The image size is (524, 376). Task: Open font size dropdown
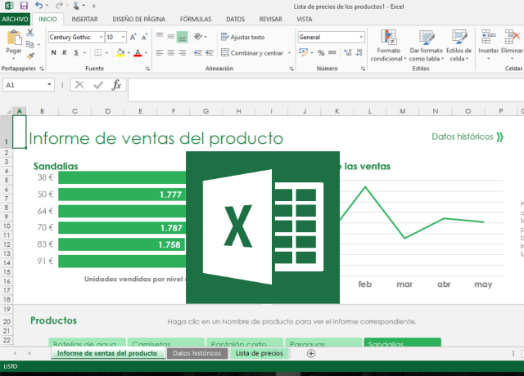point(123,37)
